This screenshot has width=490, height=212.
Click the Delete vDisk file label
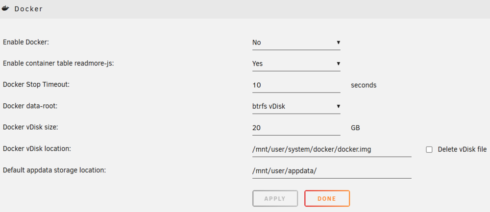click(462, 149)
